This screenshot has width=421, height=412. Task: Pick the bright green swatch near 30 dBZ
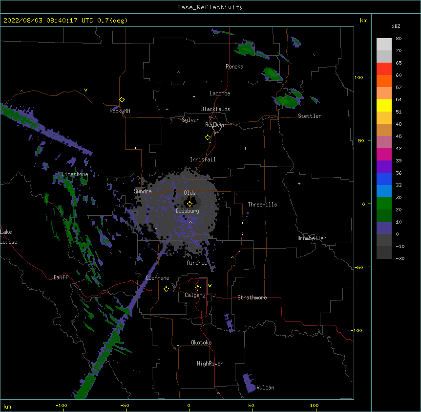click(x=384, y=204)
